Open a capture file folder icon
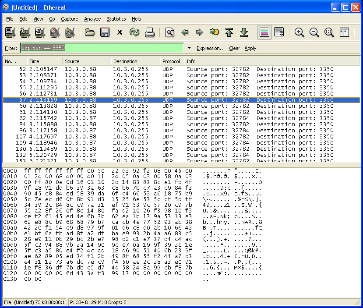This screenshot has height=308, width=363. pyautogui.click(x=90, y=32)
